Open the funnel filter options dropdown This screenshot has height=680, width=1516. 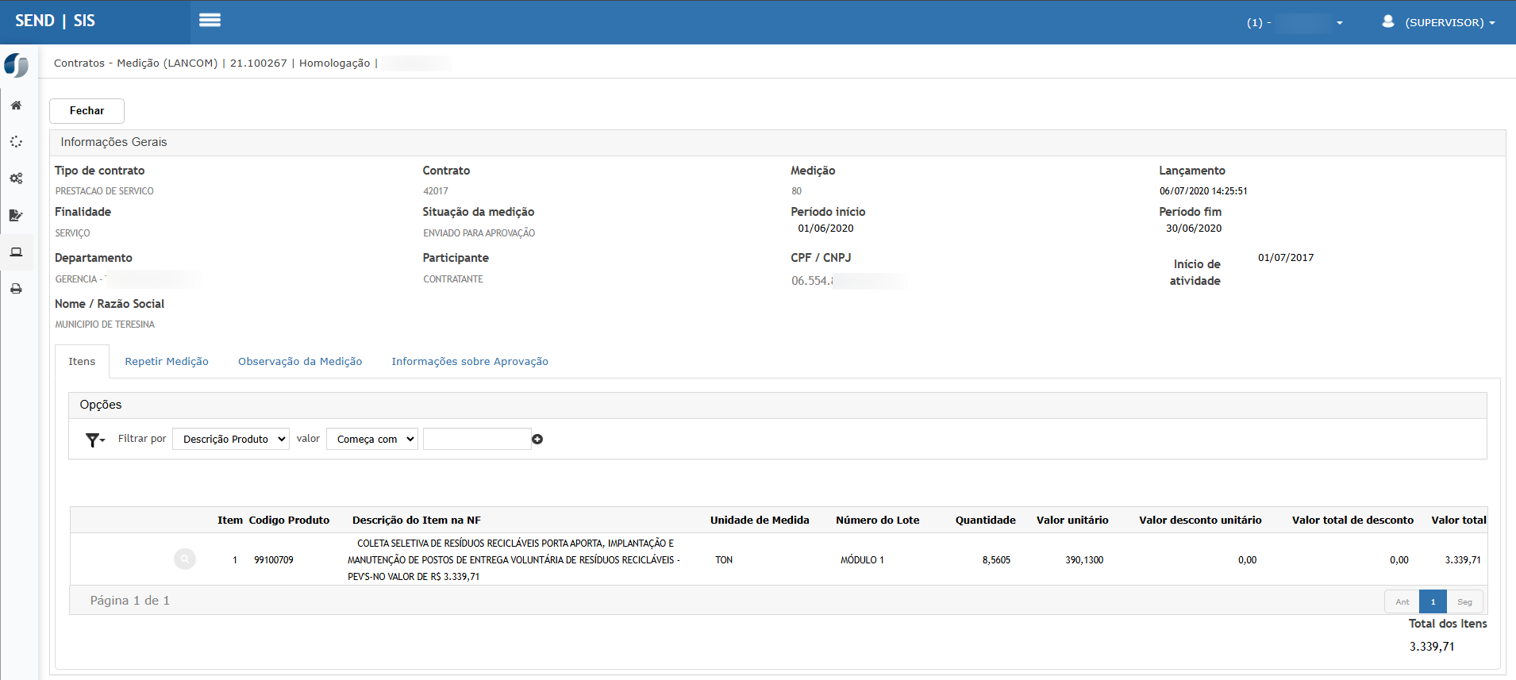coord(95,440)
